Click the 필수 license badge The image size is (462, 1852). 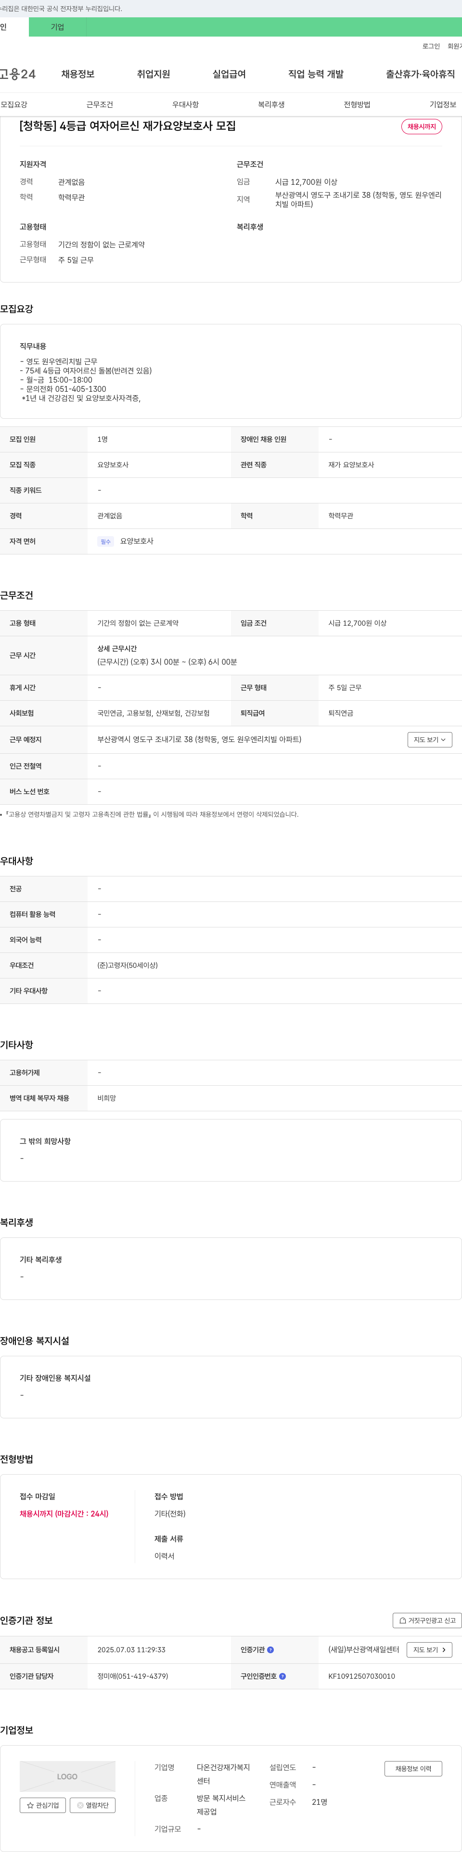105,541
